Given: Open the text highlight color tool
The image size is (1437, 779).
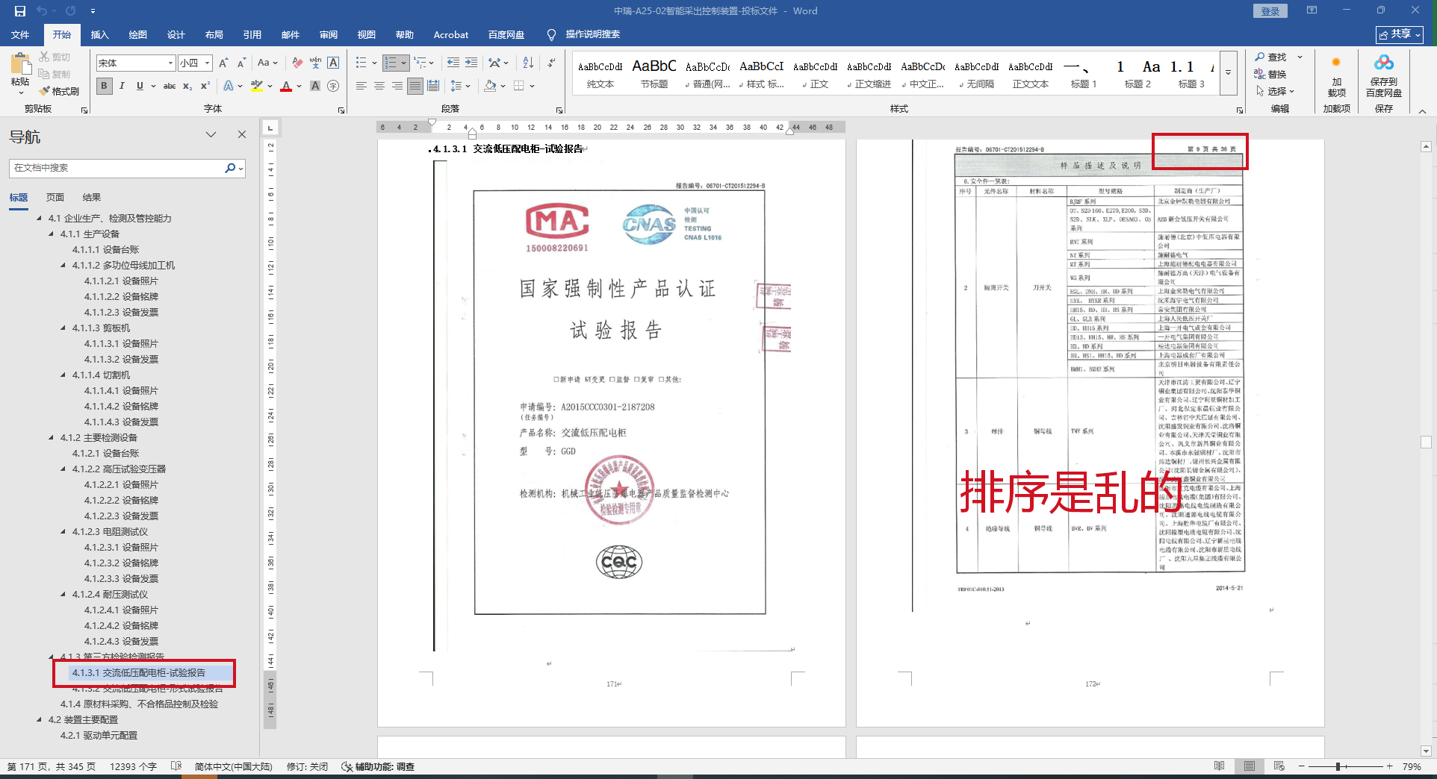Looking at the screenshot, I should [257, 86].
